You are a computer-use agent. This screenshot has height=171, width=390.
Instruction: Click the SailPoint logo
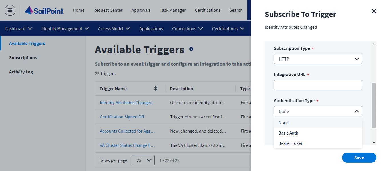44,11
